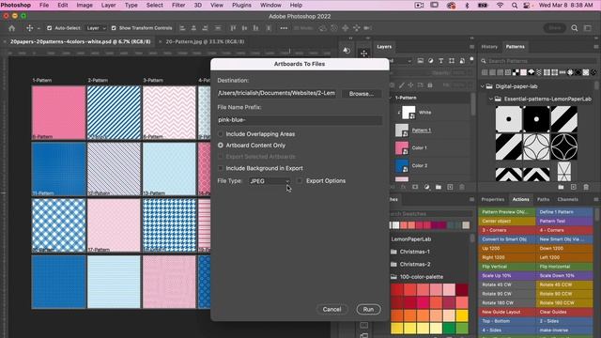Screen dimensions: 601x338
Task: Click the Destination path field
Action: 277,93
